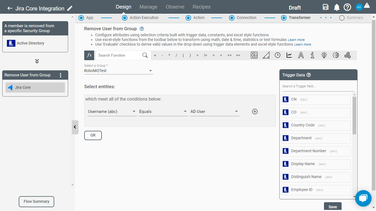The height and width of the screenshot is (211, 376).
Task: Select Distinguish Name trigger field
Action: tap(316, 177)
